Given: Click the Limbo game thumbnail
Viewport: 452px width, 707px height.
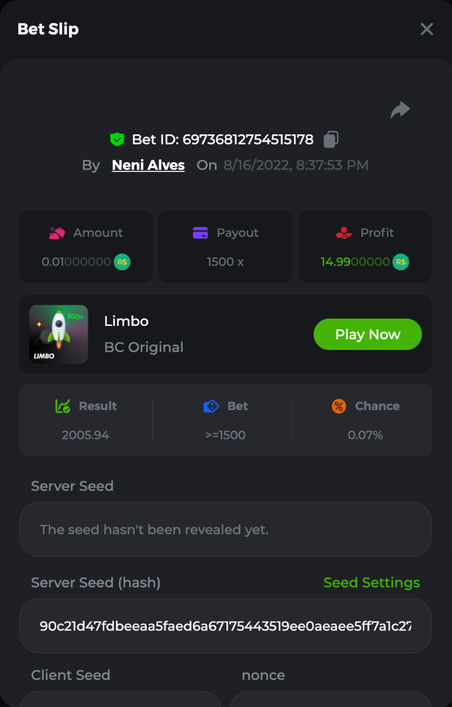Looking at the screenshot, I should [58, 334].
